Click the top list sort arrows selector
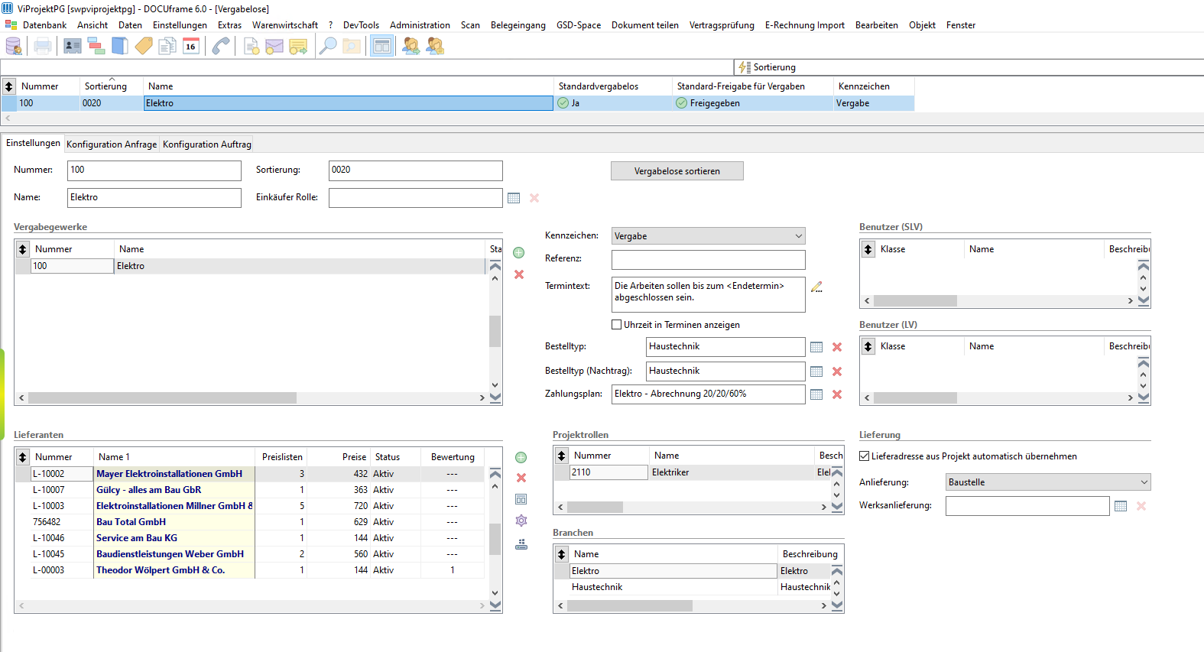This screenshot has width=1204, height=652. 9,86
